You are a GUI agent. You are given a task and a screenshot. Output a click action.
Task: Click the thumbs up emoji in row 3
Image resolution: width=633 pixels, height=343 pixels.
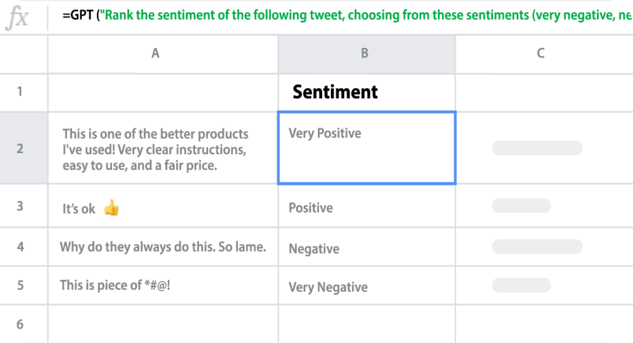(111, 208)
